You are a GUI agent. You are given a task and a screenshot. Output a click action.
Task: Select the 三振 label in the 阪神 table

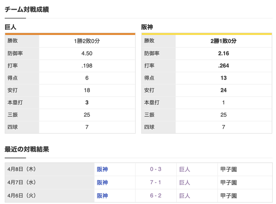click(149, 115)
